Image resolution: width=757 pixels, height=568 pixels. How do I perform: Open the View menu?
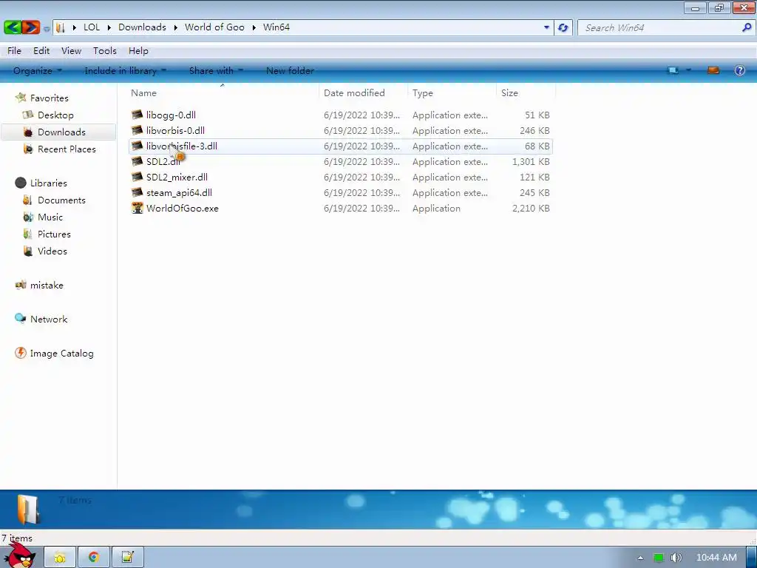pyautogui.click(x=71, y=51)
